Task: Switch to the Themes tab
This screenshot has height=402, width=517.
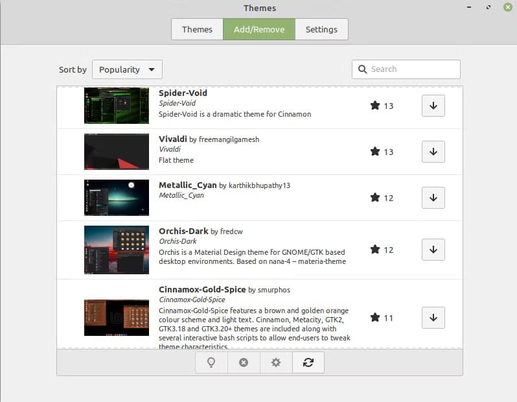Action: click(x=197, y=29)
